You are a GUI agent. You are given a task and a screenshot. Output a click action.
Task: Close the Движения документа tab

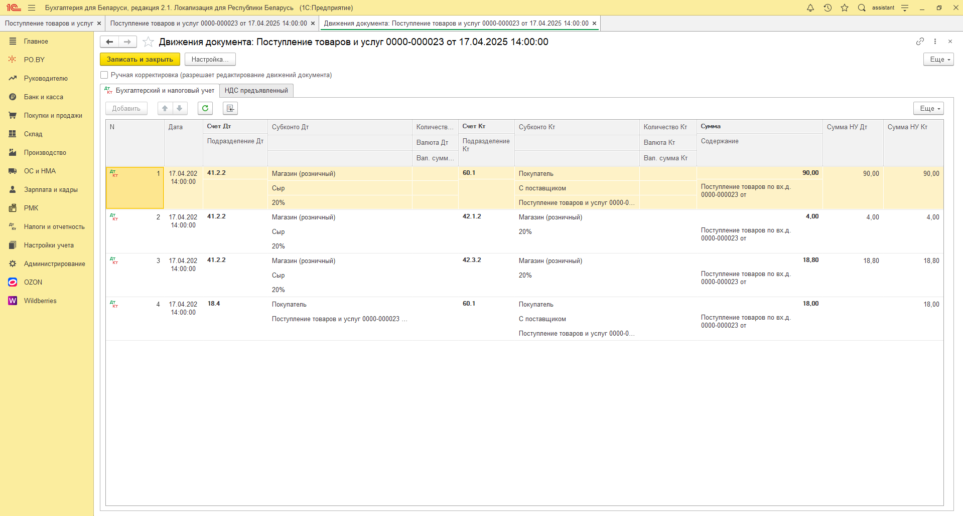(594, 24)
